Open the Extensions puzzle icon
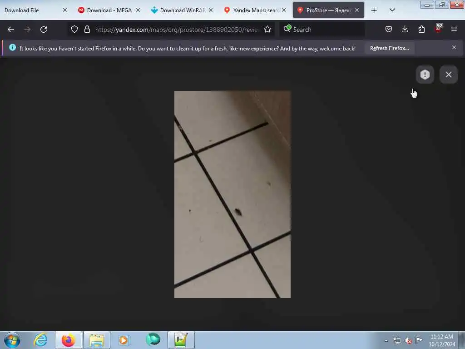Screen dimensions: 465x349 (421, 29)
